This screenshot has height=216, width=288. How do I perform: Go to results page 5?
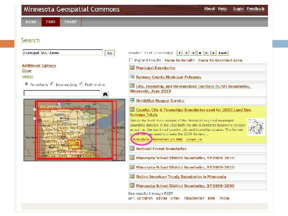coord(206,53)
